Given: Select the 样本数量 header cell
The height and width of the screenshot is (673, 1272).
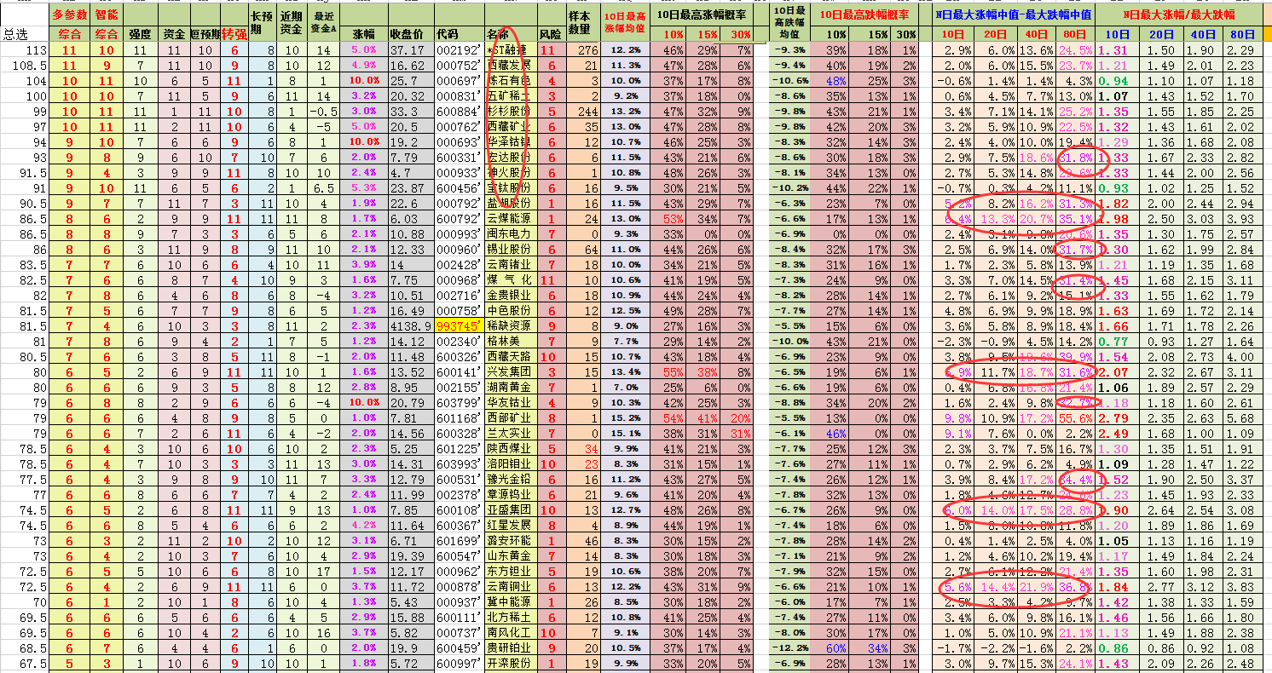Looking at the screenshot, I should point(579,22).
